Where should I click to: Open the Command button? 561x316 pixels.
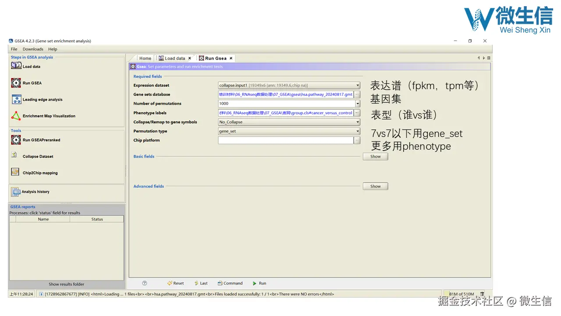pos(230,283)
